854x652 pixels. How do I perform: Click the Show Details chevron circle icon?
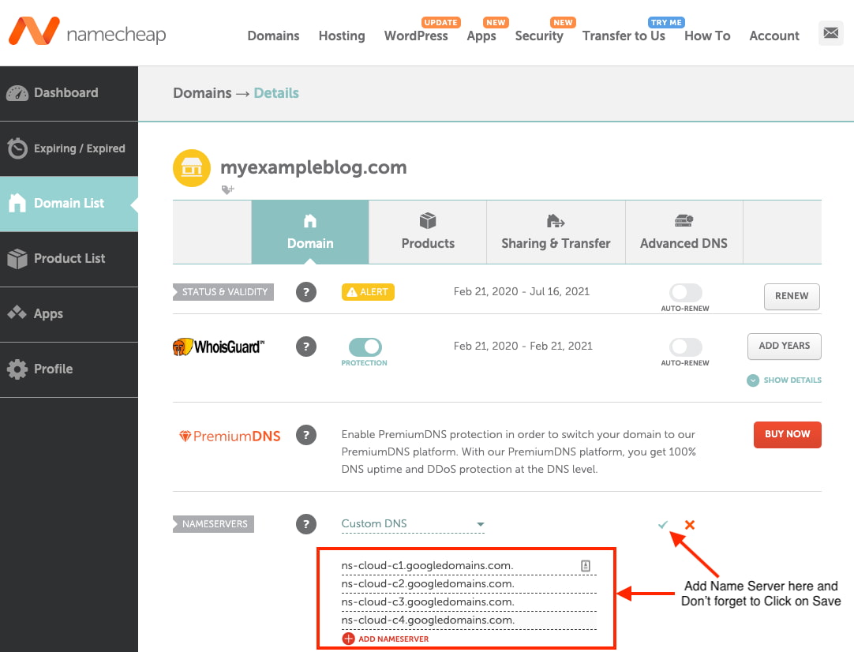pos(753,380)
